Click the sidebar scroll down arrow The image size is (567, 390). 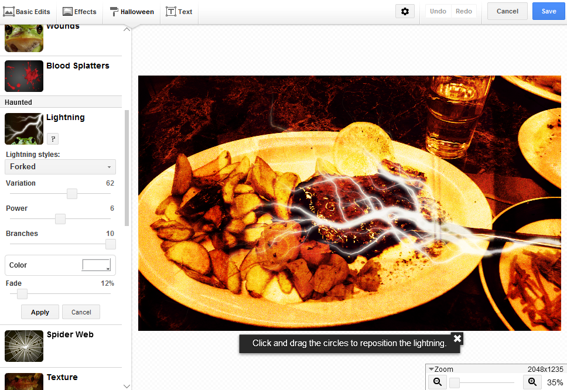click(127, 386)
